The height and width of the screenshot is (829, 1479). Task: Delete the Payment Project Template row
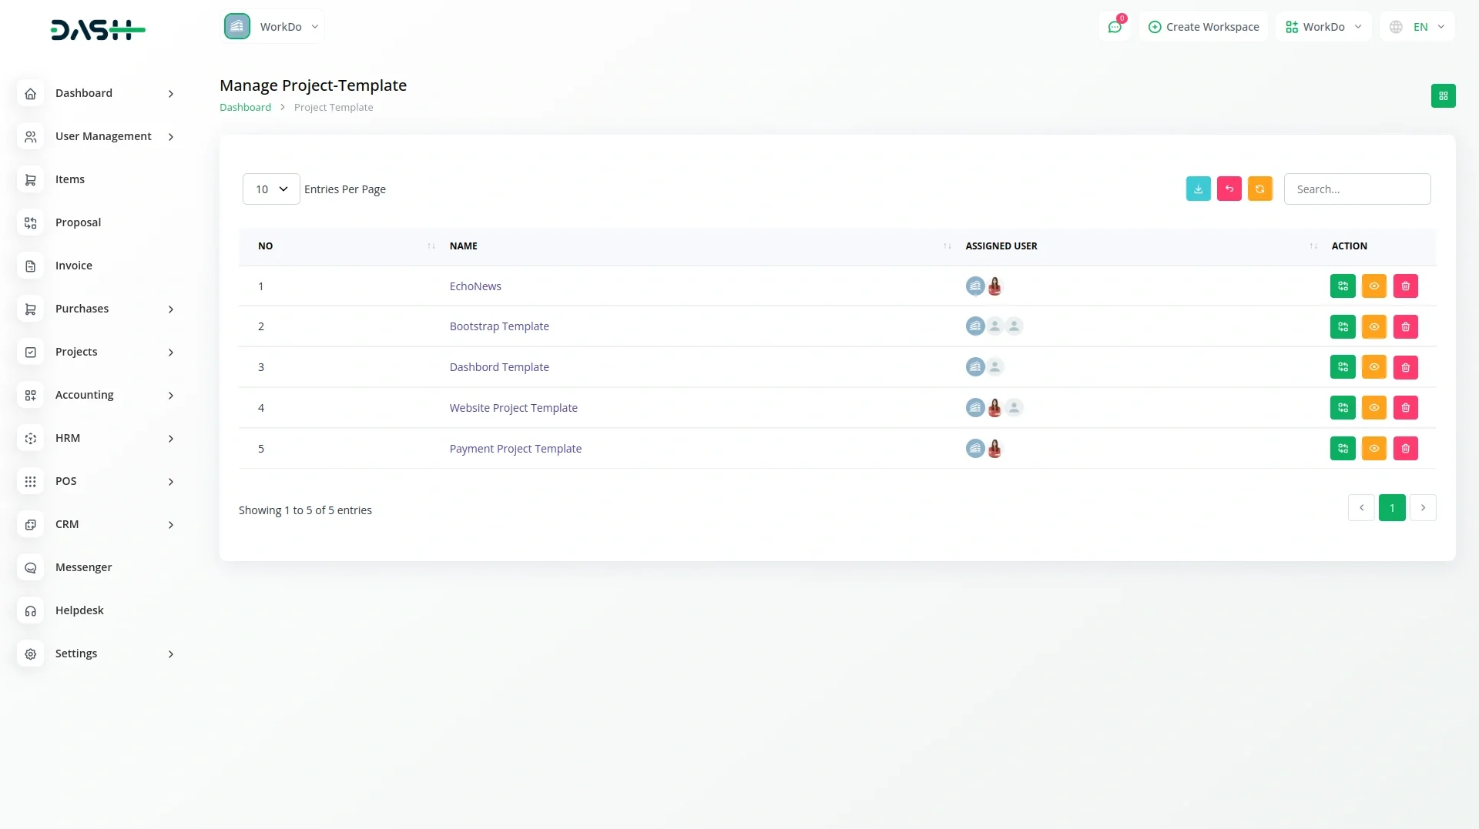1405,449
